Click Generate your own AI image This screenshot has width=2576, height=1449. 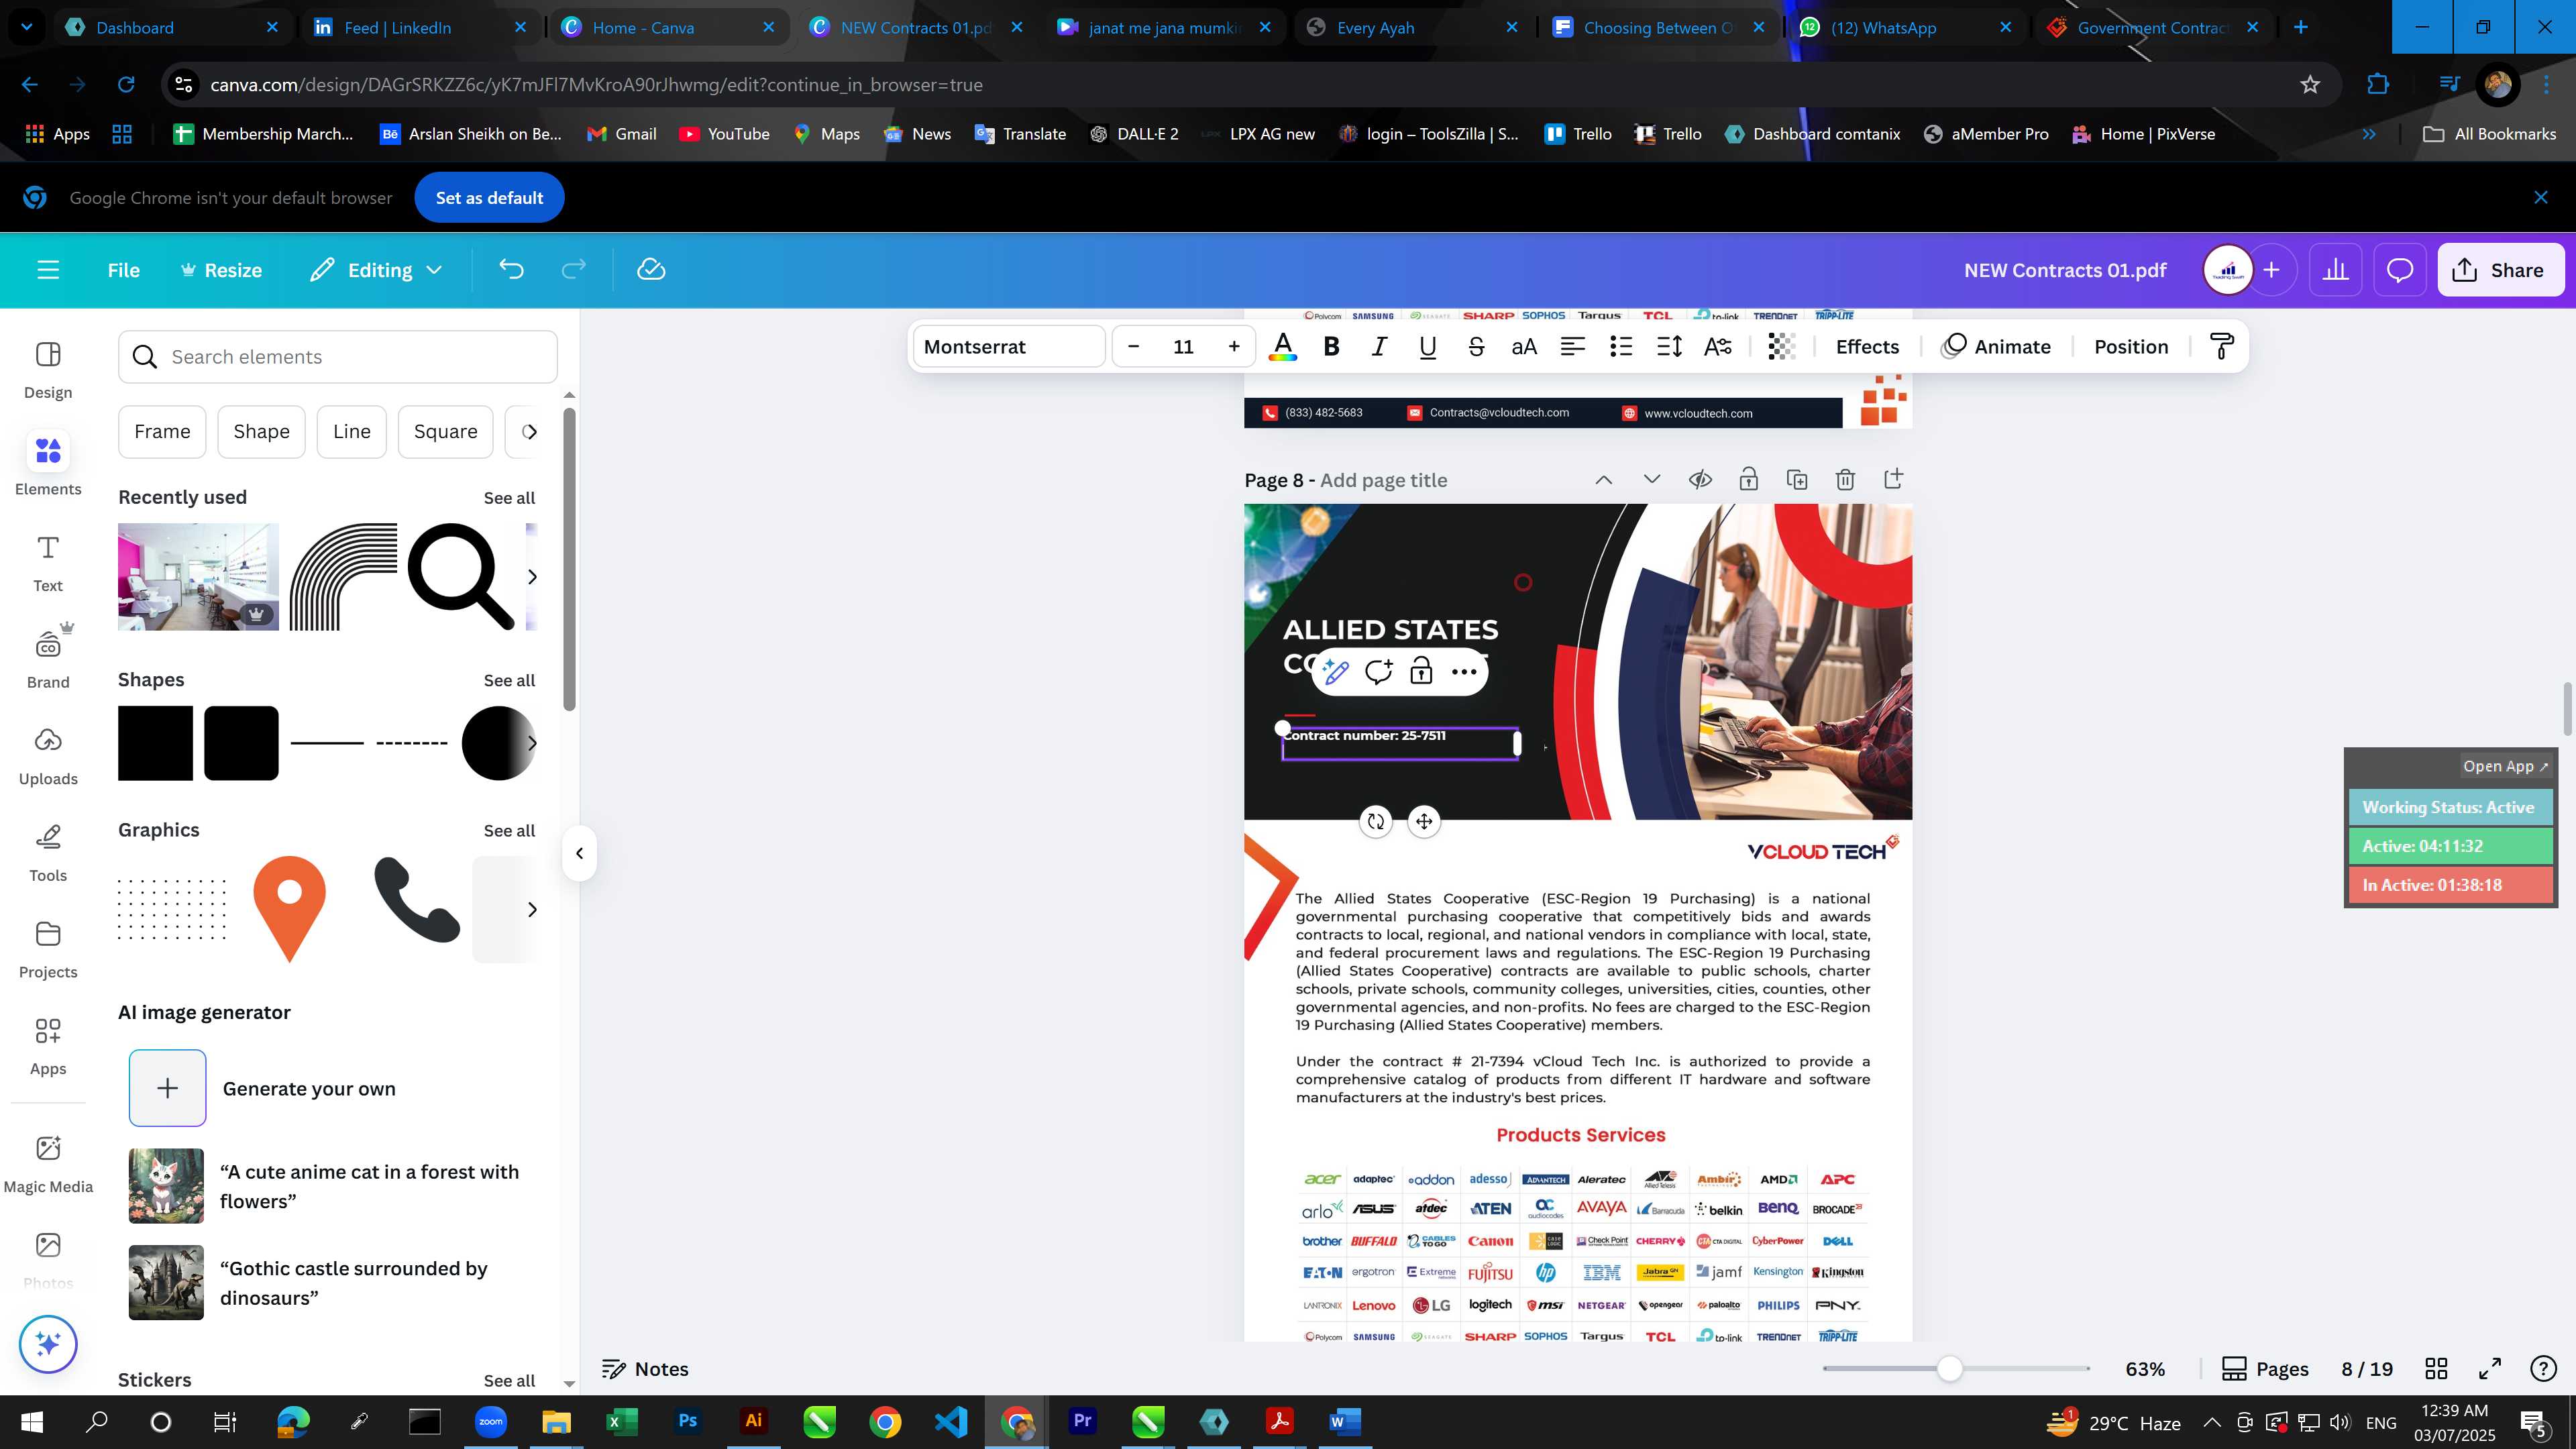pyautogui.click(x=167, y=1088)
